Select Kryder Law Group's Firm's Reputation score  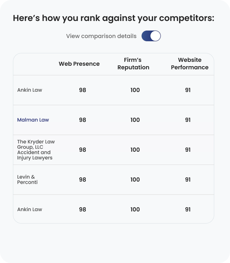tap(135, 150)
